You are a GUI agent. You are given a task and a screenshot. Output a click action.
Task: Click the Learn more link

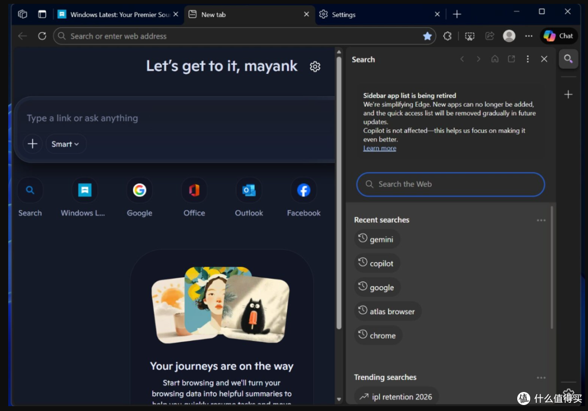pos(379,148)
